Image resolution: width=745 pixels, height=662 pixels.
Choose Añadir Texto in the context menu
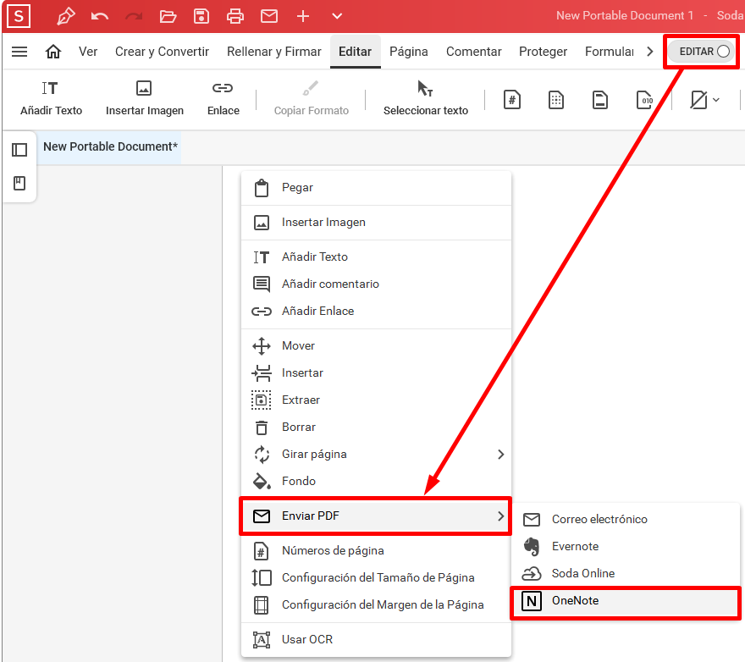[376, 257]
